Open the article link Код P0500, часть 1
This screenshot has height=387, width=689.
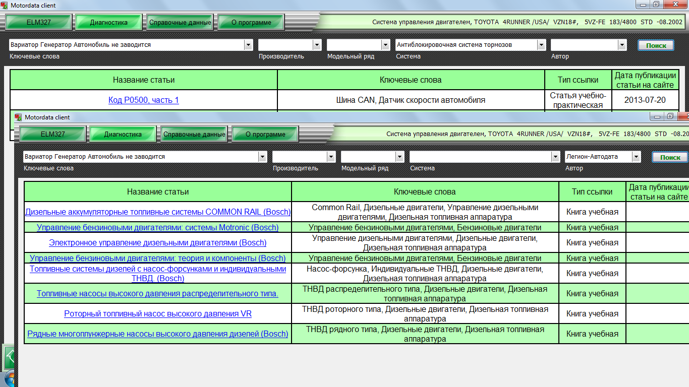point(143,100)
